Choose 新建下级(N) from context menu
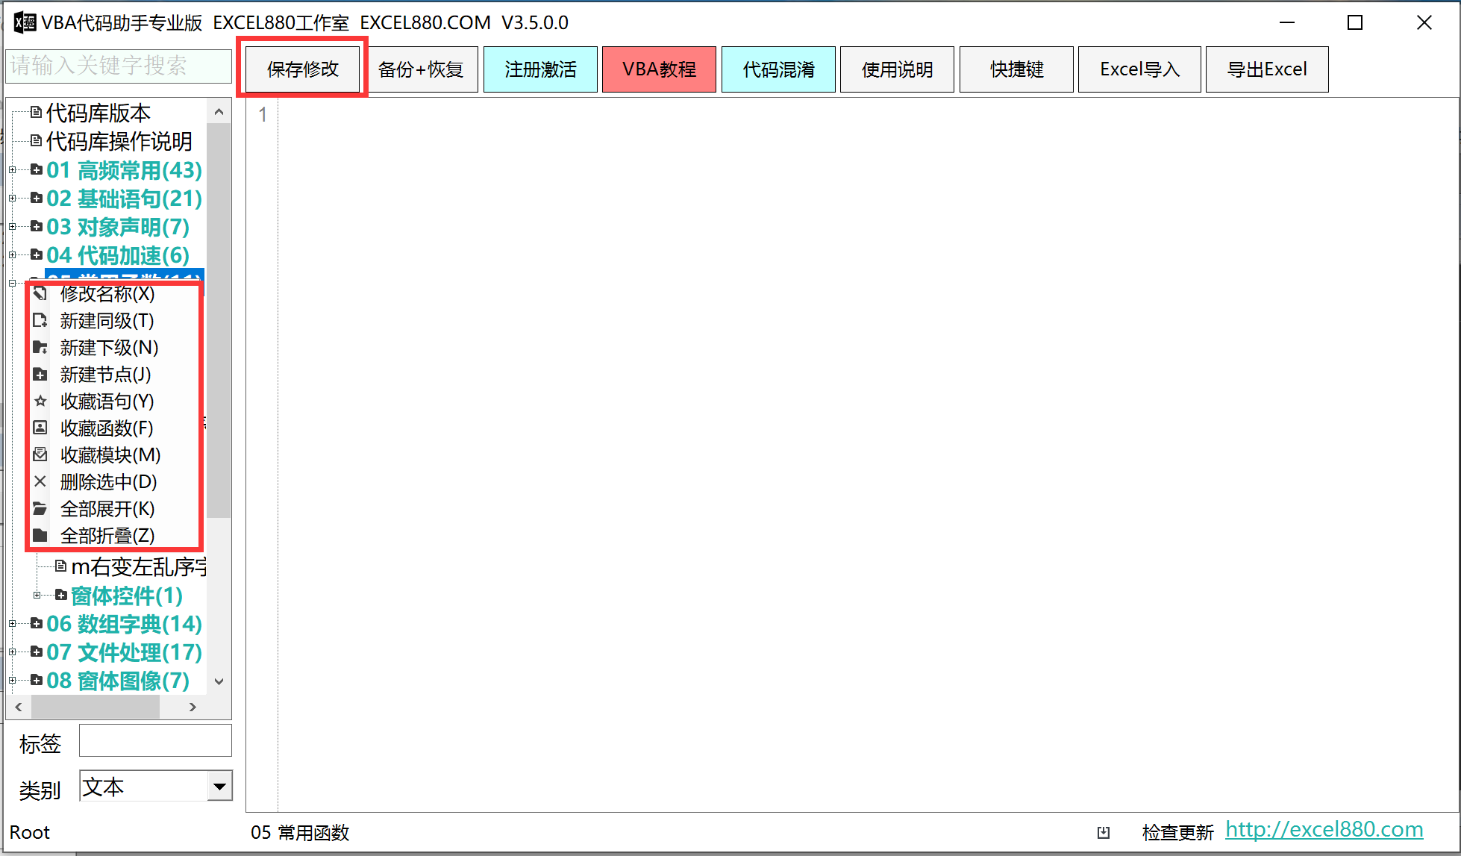This screenshot has width=1461, height=856. point(114,348)
